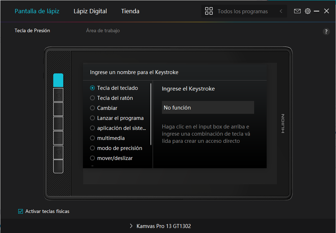Image resolution: width=336 pixels, height=233 pixels.
Task: Switch to the Lápiz Digital tab
Action: coord(90,11)
